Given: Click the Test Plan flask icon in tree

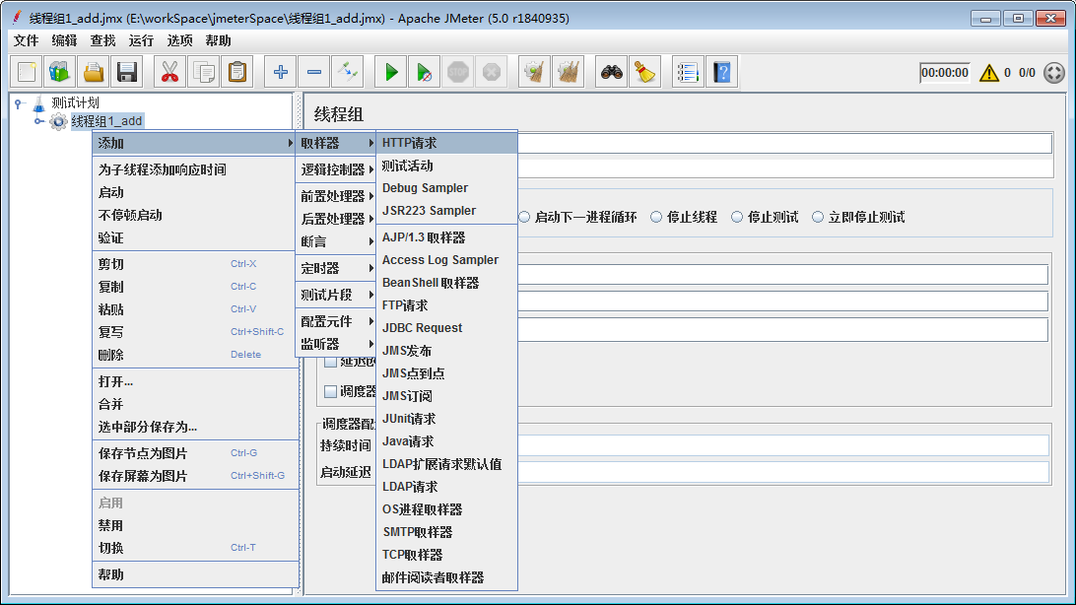Looking at the screenshot, I should pyautogui.click(x=39, y=103).
